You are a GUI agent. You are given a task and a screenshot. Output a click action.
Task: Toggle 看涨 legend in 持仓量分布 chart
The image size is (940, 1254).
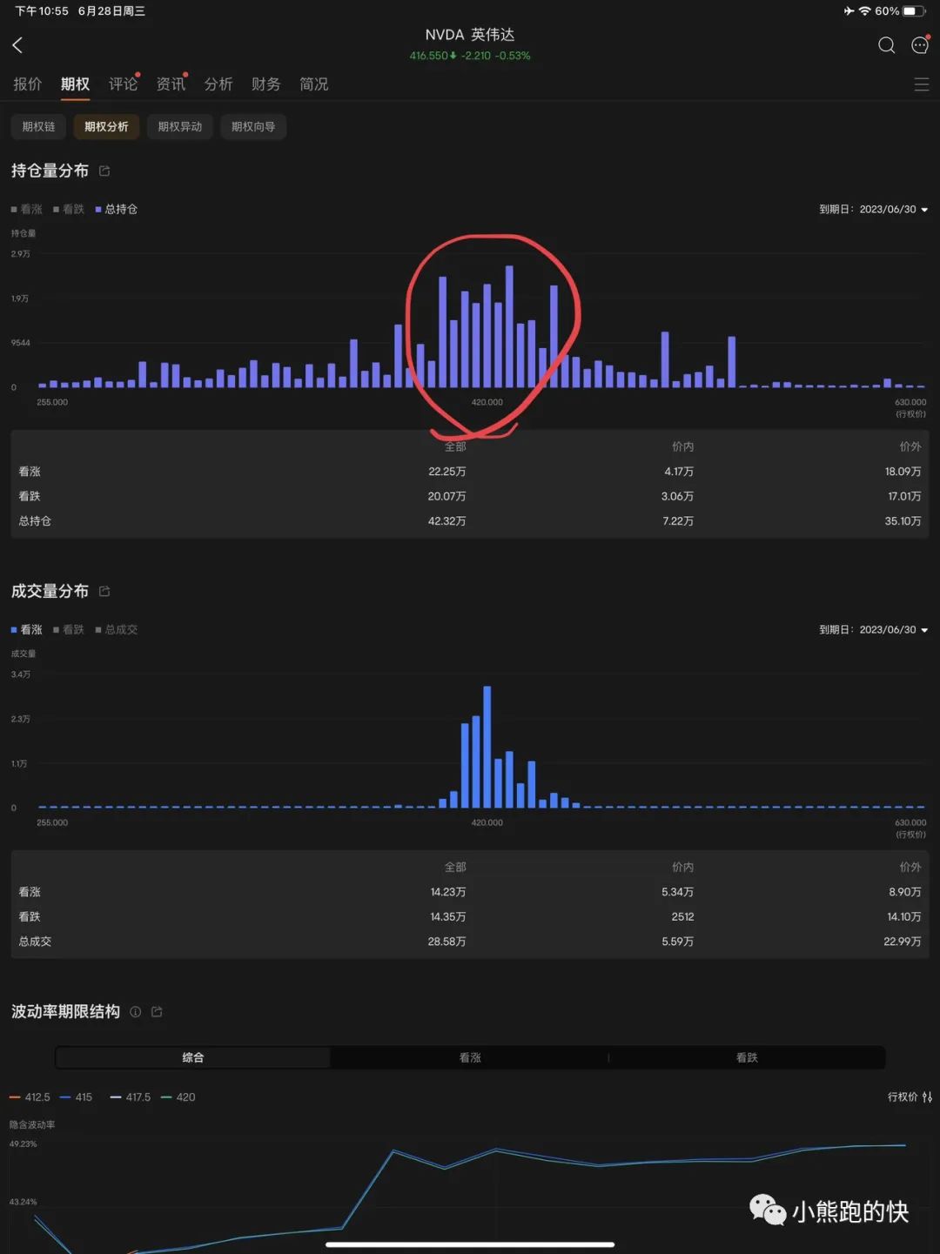(26, 209)
